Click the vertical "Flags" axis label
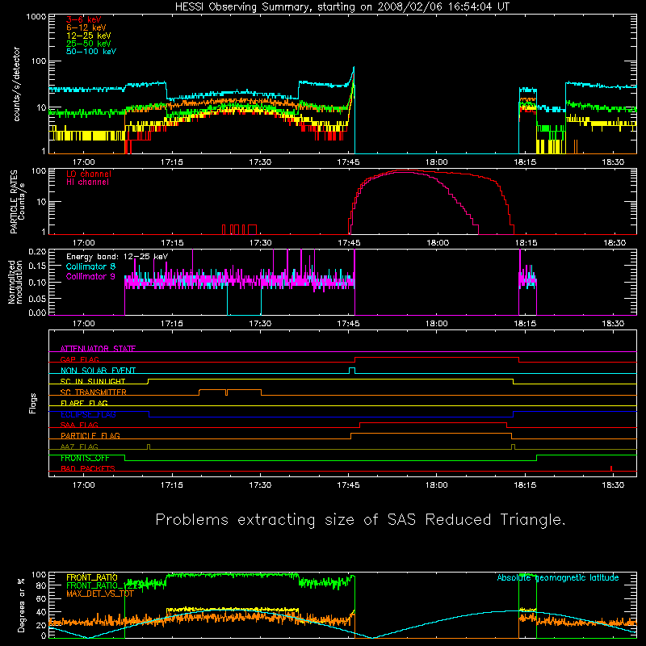The image size is (646, 646). coord(33,403)
